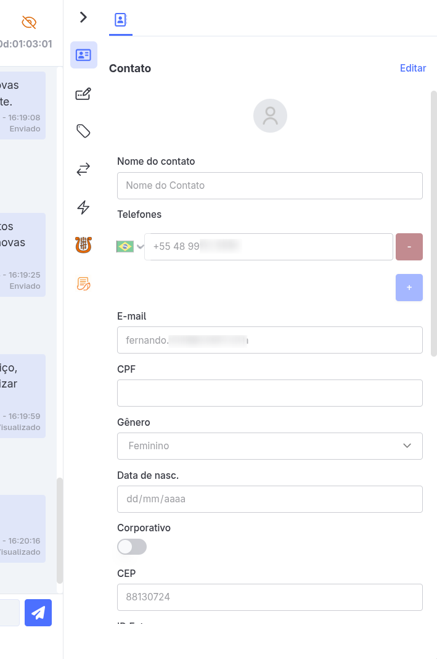Select the contact tab at top
The height and width of the screenshot is (659, 437).
click(x=120, y=20)
